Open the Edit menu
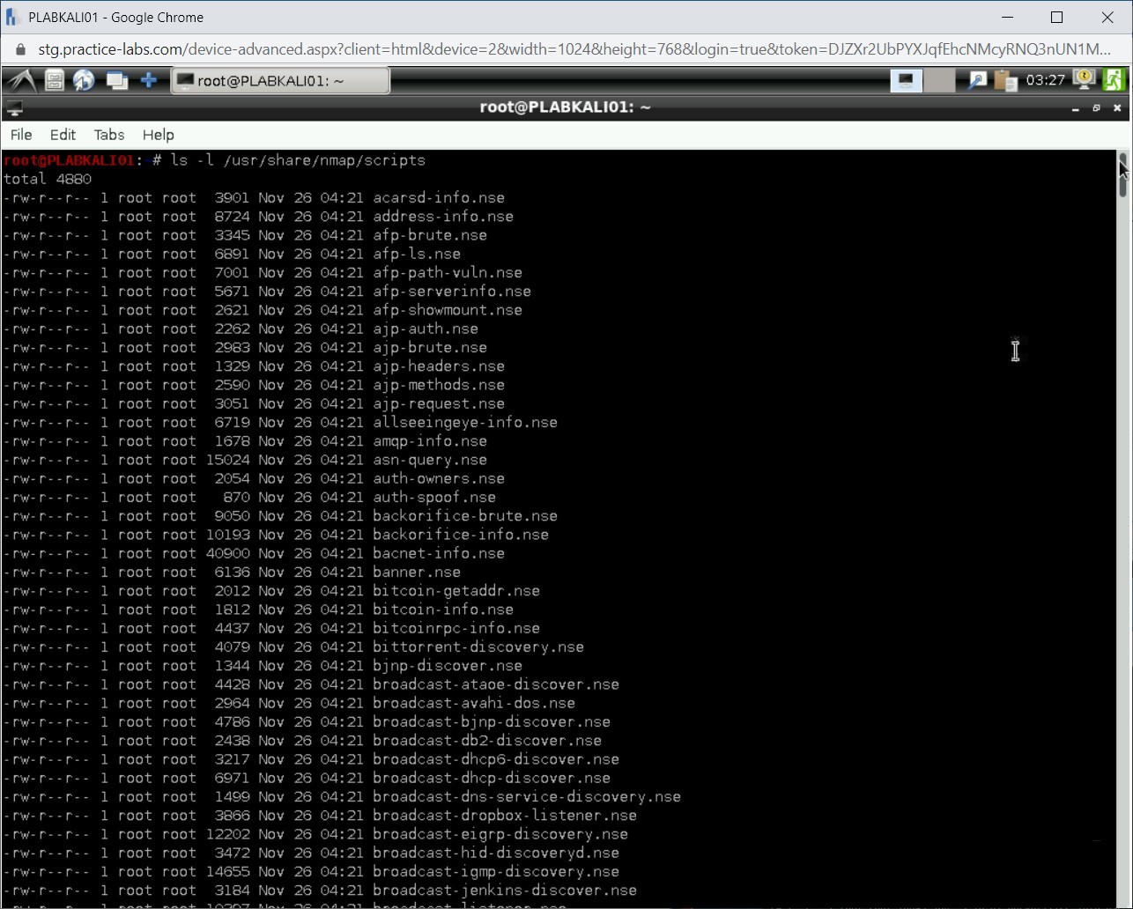This screenshot has width=1133, height=909. (63, 135)
